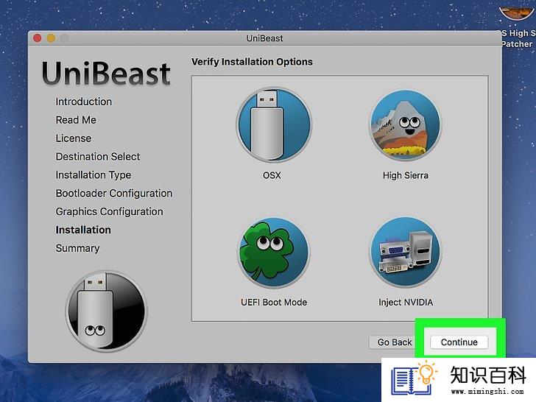The width and height of the screenshot is (536, 402).
Task: Select the Destination Select step
Action: point(98,157)
